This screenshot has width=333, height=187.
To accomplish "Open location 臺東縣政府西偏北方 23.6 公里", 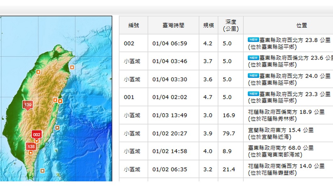I will coord(296,58).
